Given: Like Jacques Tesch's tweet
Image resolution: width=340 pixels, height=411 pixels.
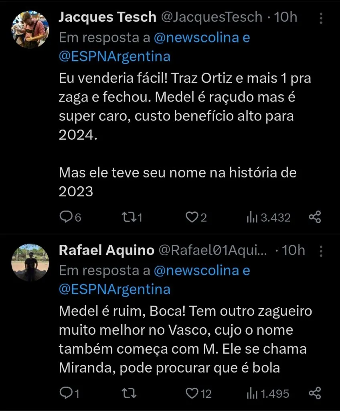Looking at the screenshot, I should [x=191, y=217].
